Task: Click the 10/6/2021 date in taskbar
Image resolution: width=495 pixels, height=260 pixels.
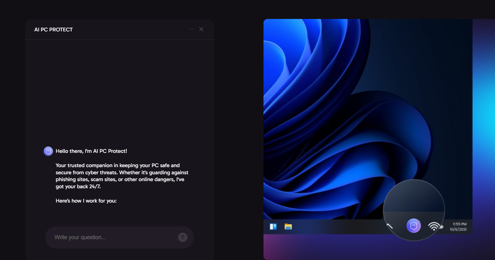Action: coord(458,230)
